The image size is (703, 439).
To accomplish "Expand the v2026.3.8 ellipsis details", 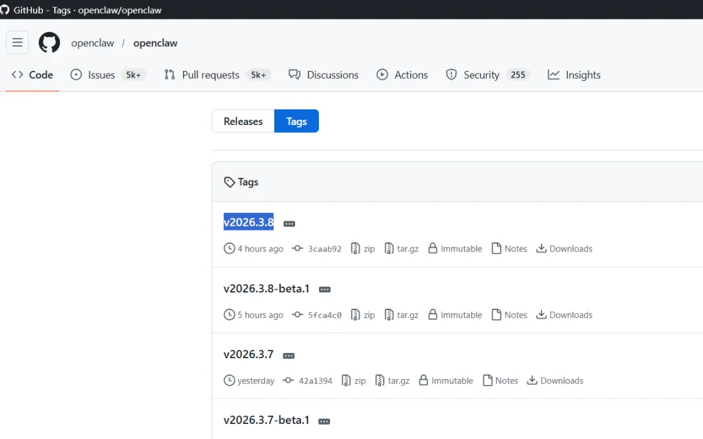I will click(x=289, y=224).
